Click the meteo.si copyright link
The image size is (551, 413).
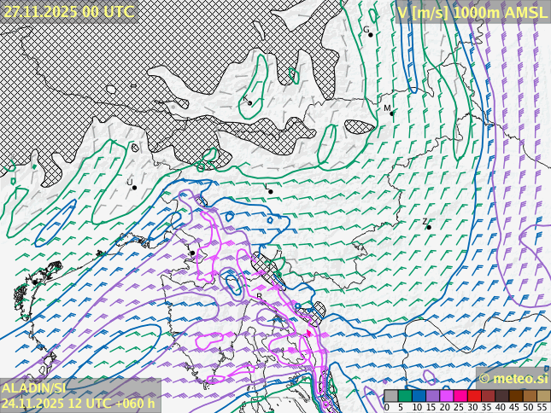(x=513, y=378)
